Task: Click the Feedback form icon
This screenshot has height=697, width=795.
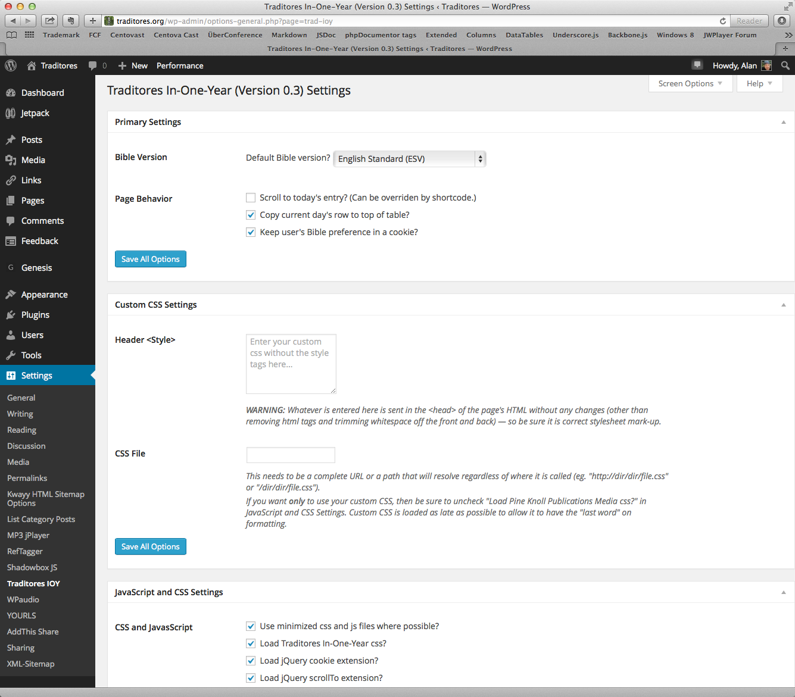Action: coord(11,241)
